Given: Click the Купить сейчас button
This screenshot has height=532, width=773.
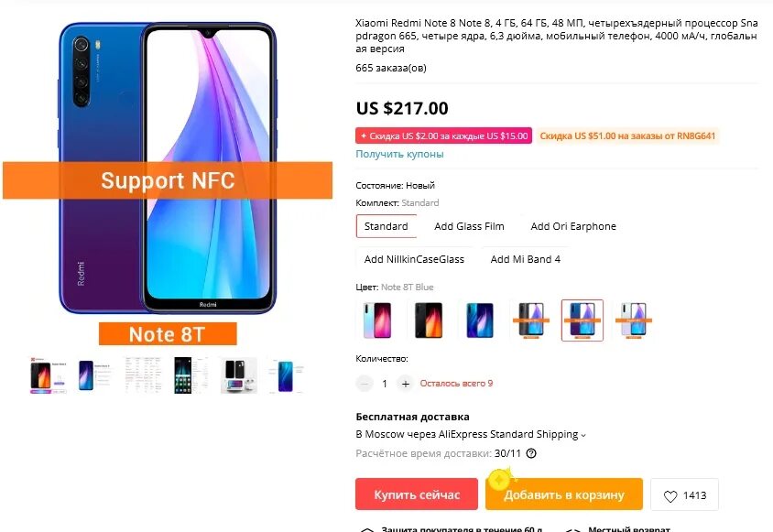Looking at the screenshot, I should pos(417,494).
